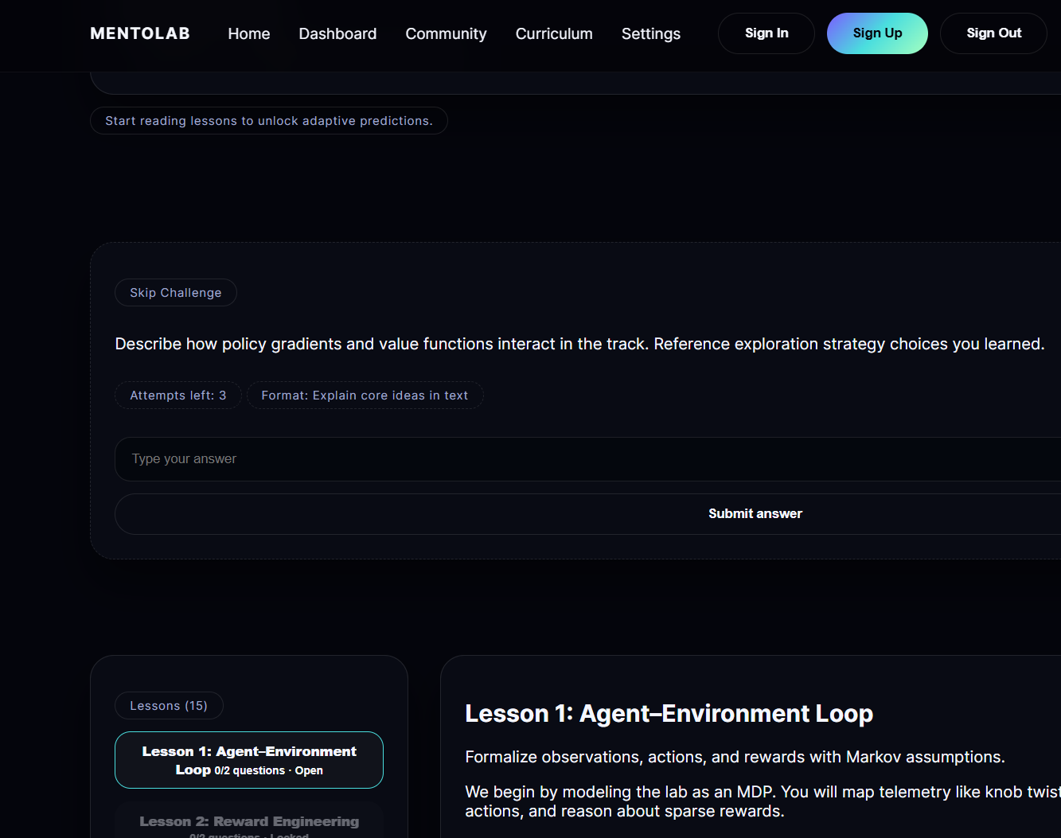This screenshot has height=838, width=1061.
Task: Click Sign Out to log off
Action: [993, 33]
